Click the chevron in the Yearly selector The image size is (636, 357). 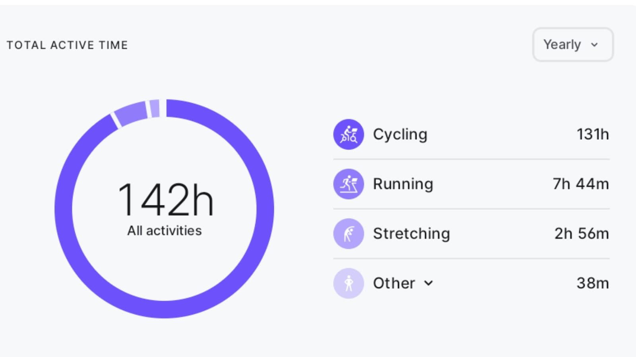(x=594, y=45)
